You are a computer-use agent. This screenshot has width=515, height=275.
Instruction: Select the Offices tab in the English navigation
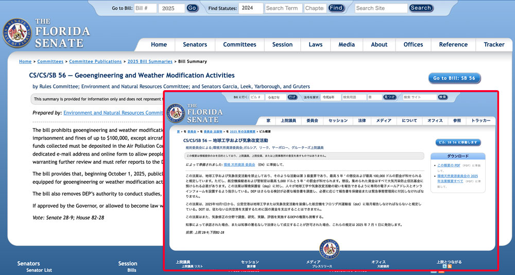click(414, 45)
